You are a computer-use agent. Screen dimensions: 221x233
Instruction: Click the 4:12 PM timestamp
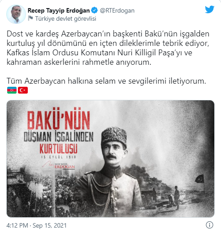click(17, 225)
